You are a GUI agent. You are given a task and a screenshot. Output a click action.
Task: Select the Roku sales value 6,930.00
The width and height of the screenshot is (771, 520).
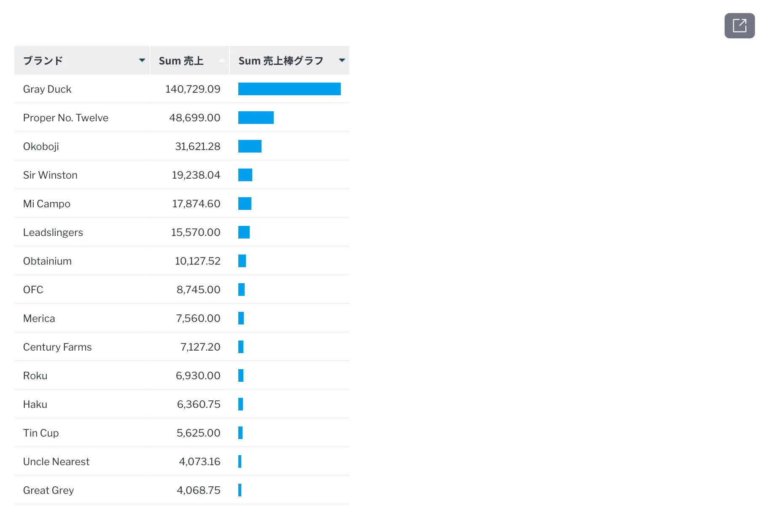(198, 375)
